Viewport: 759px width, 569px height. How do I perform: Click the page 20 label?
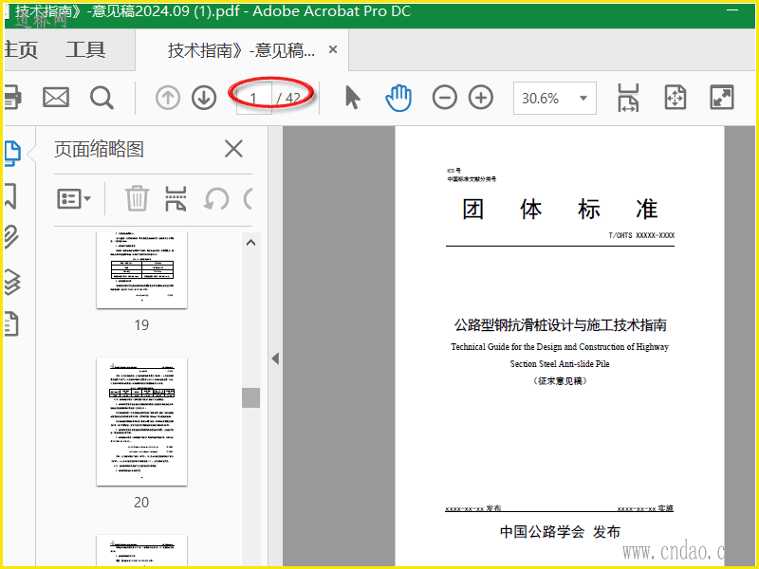141,503
